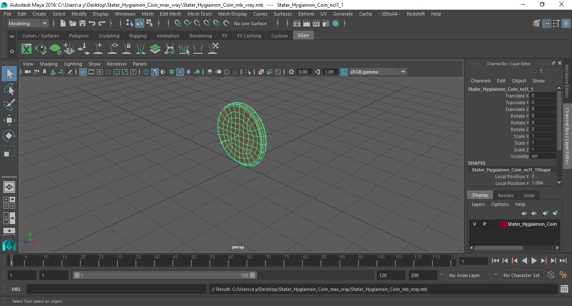Open Render View window icon
572x306 pixels.
point(297,24)
